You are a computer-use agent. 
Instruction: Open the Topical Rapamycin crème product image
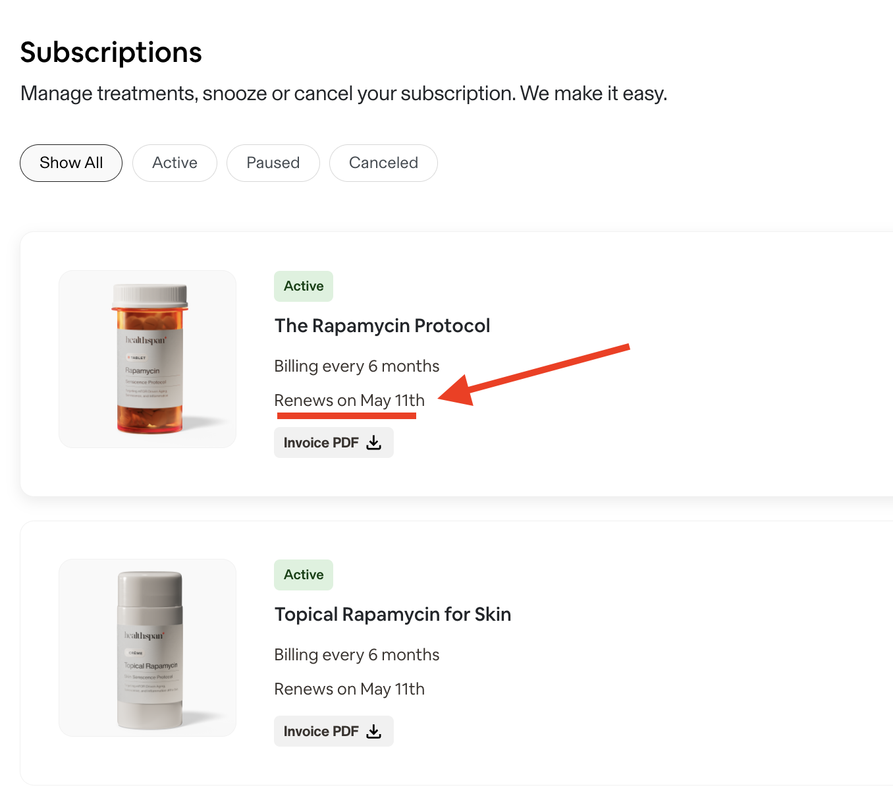click(x=148, y=648)
